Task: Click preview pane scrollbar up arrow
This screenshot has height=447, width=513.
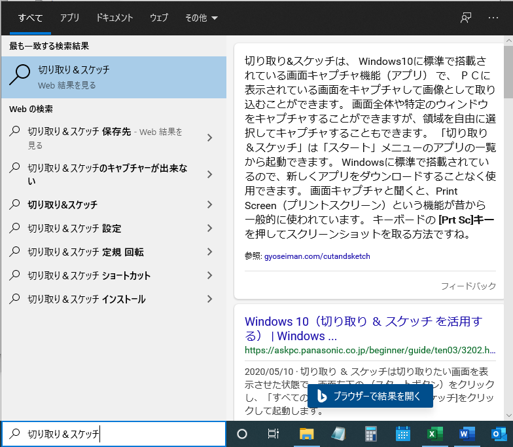Action: [x=509, y=41]
